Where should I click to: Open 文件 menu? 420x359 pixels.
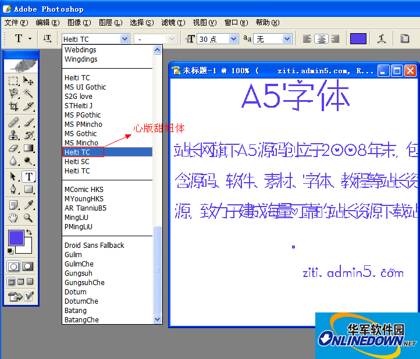pyautogui.click(x=16, y=23)
